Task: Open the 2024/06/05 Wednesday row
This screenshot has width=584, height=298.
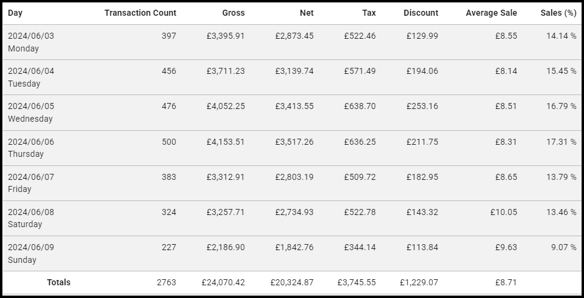Action: click(x=31, y=112)
